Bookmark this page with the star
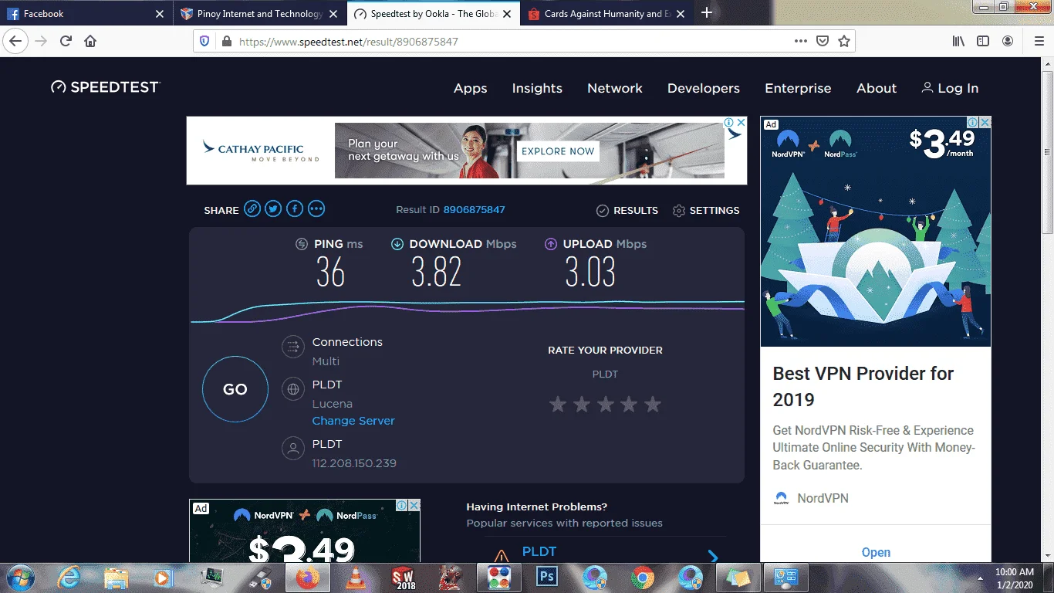The height and width of the screenshot is (593, 1054). click(x=844, y=42)
